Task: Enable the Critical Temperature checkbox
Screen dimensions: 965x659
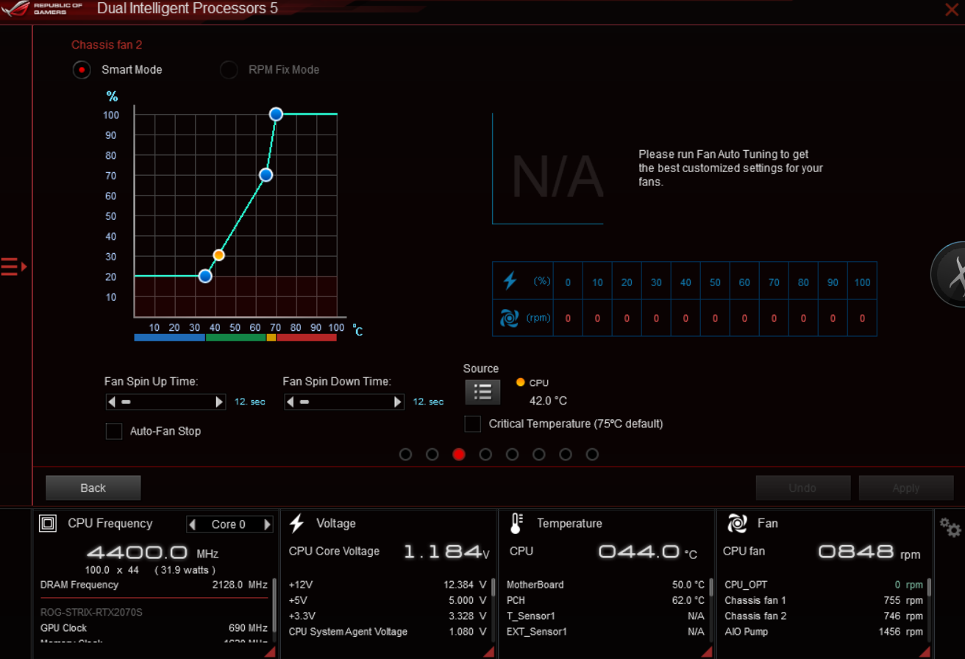Action: [474, 424]
